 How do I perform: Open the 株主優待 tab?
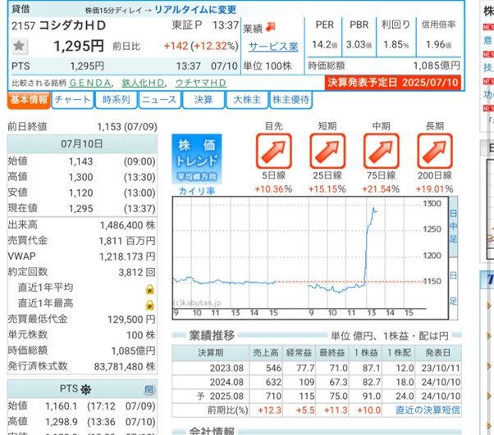(290, 100)
